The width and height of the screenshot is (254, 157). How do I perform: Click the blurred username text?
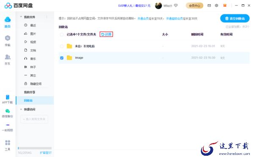(168, 6)
